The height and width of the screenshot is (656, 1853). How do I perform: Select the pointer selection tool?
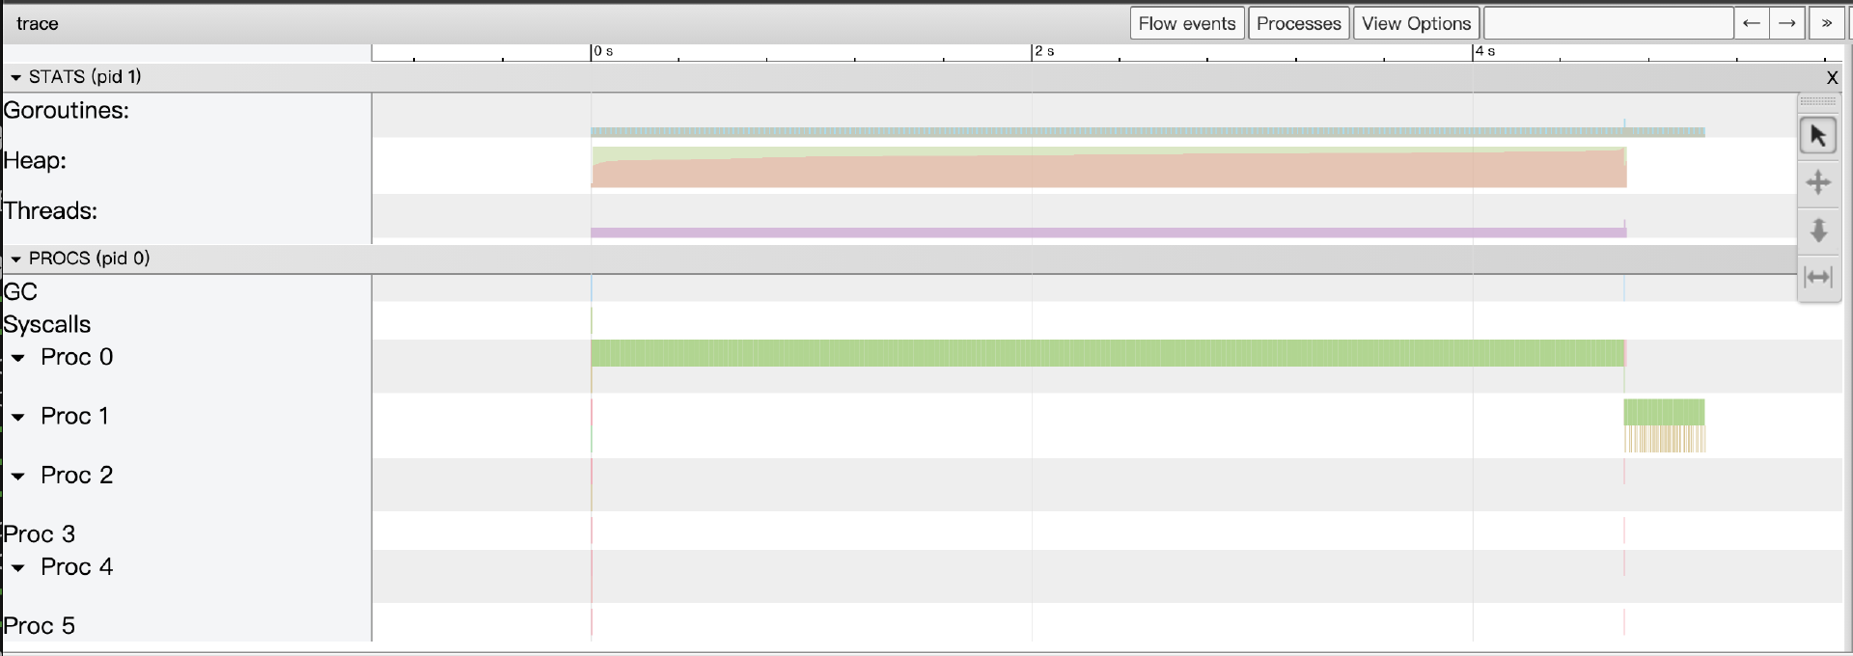coord(1817,136)
